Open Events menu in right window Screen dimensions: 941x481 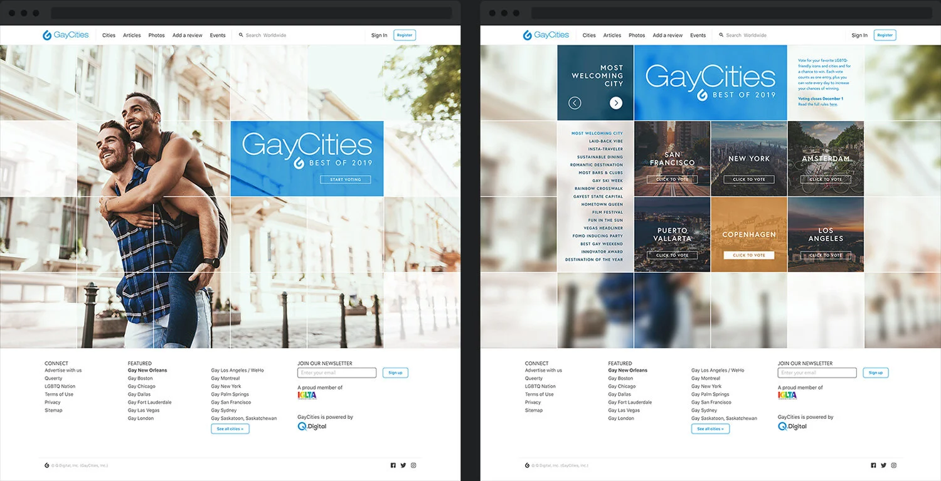click(698, 36)
